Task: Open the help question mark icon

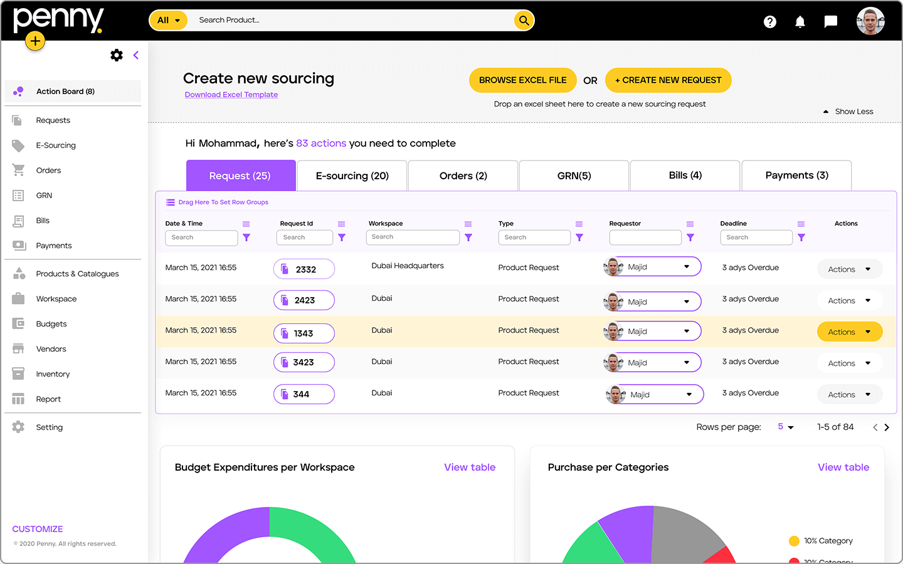Action: 770,22
